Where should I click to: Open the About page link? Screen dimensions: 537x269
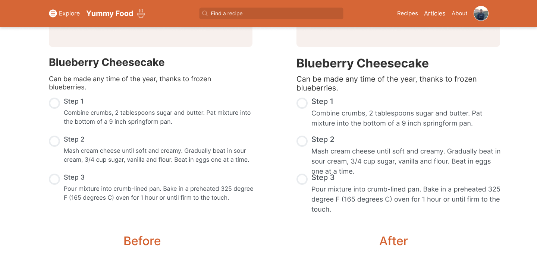click(x=459, y=13)
